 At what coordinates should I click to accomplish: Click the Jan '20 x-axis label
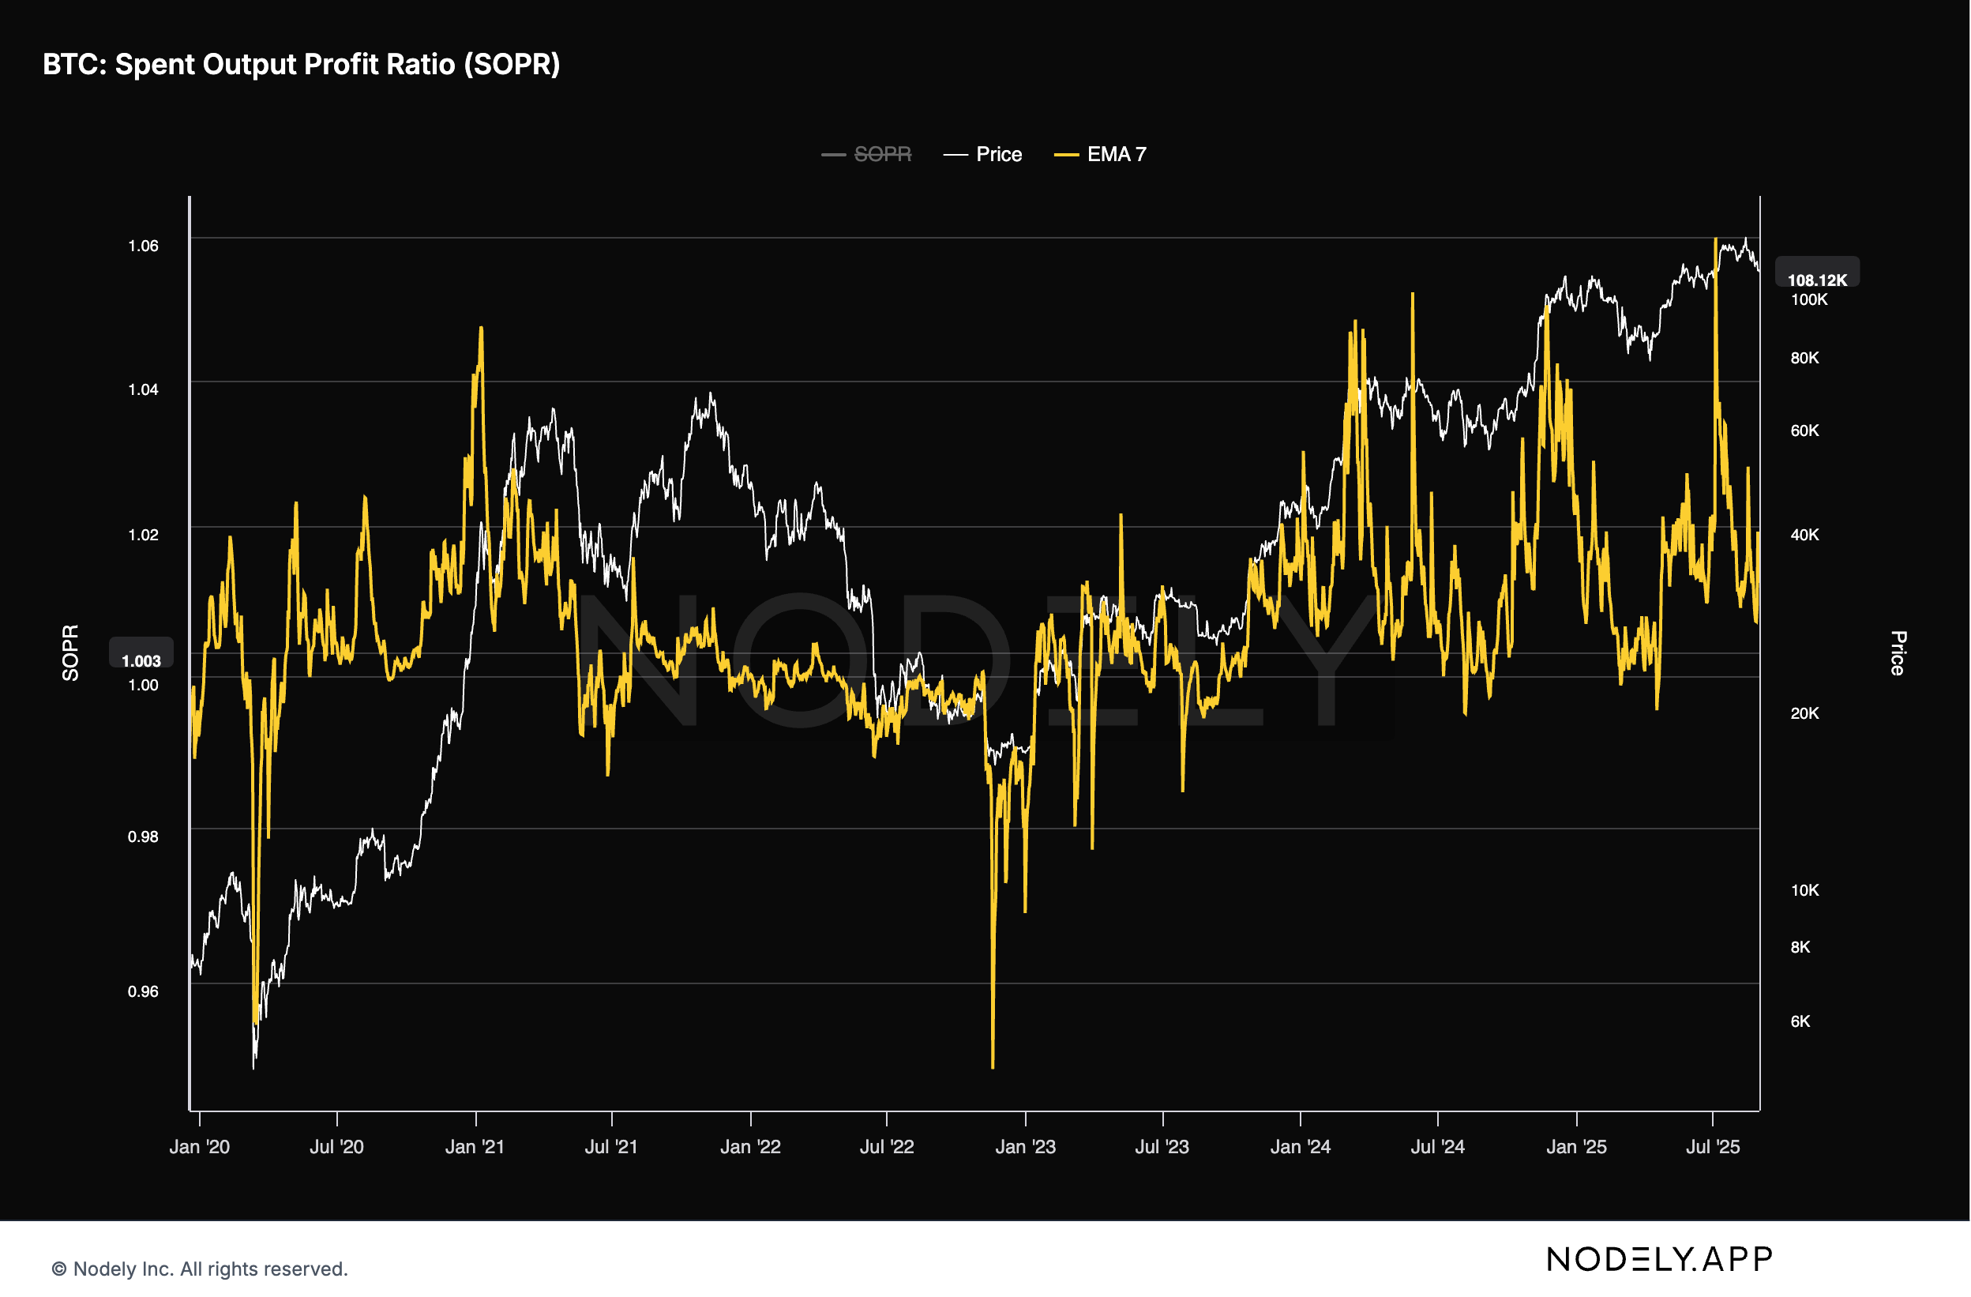tap(199, 1147)
